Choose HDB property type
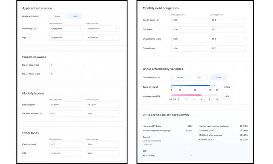This screenshot has width=273, height=164. pyautogui.click(x=218, y=77)
